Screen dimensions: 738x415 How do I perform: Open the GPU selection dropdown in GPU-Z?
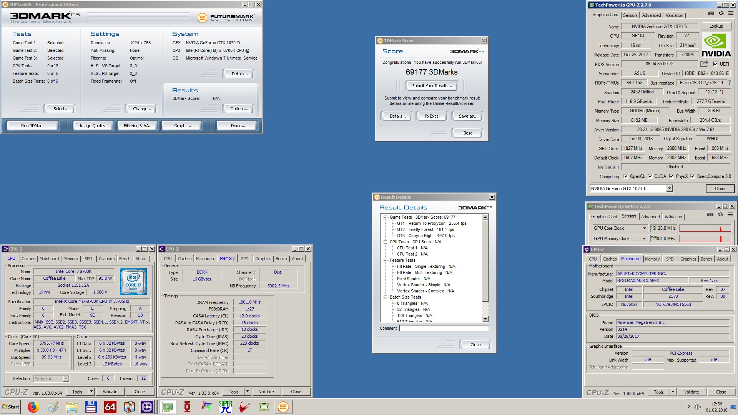click(x=669, y=189)
